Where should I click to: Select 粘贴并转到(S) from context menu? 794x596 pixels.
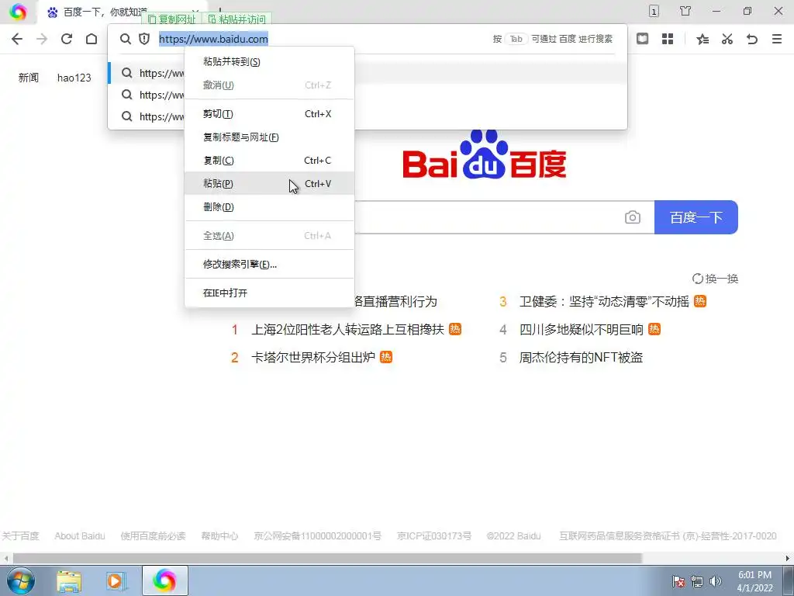coord(269,62)
